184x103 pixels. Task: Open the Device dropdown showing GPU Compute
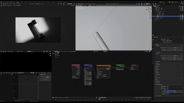tap(175, 42)
